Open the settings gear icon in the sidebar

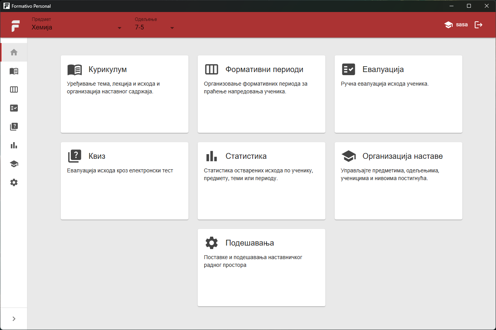tap(14, 182)
